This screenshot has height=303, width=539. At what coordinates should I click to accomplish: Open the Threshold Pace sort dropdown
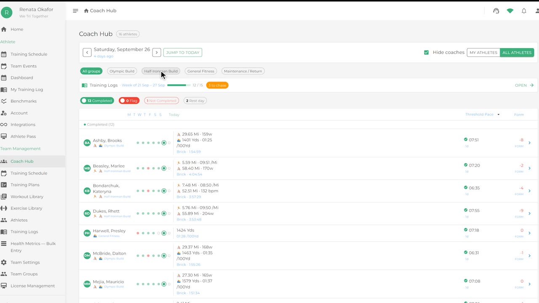pos(499,114)
